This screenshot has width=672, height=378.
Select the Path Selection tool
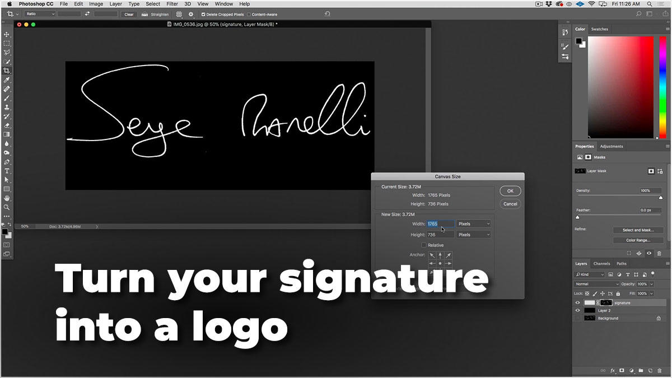(7, 180)
